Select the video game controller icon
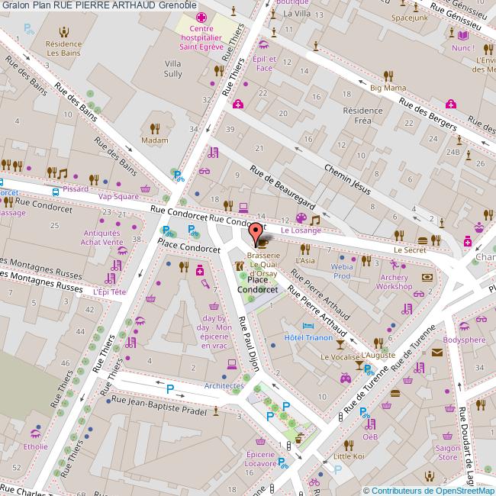The image size is (496, 496). (345, 376)
